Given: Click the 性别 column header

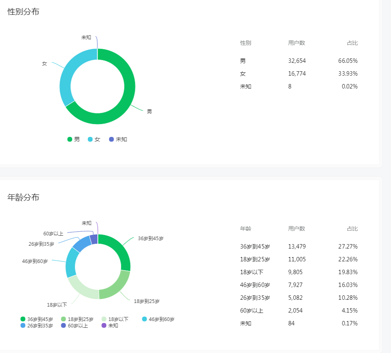Looking at the screenshot, I should coord(246,43).
